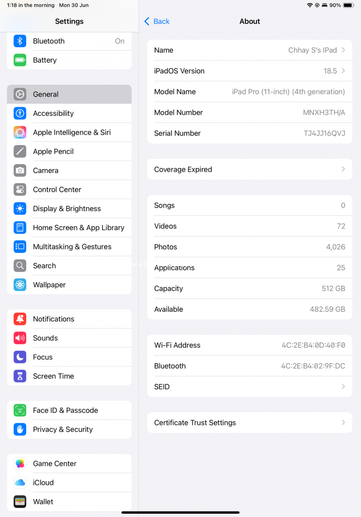Tap the Serial Number value TJ4JJ16QVJ
This screenshot has height=517, width=361.
[324, 133]
